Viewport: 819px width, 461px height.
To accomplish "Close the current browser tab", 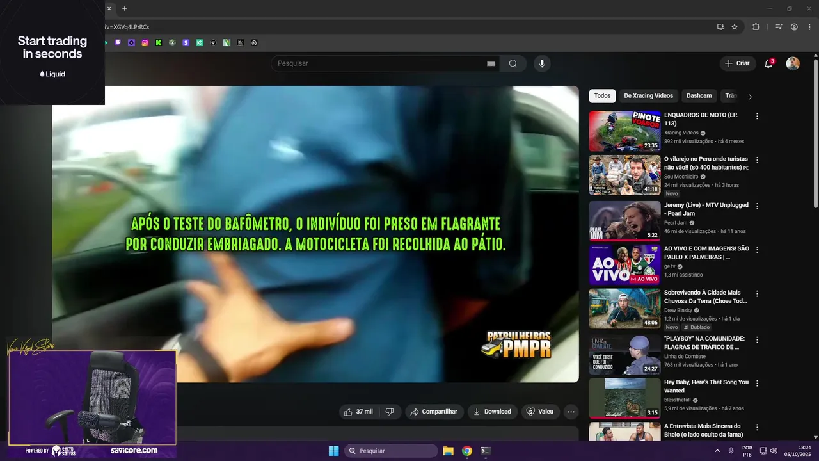I will [x=109, y=8].
